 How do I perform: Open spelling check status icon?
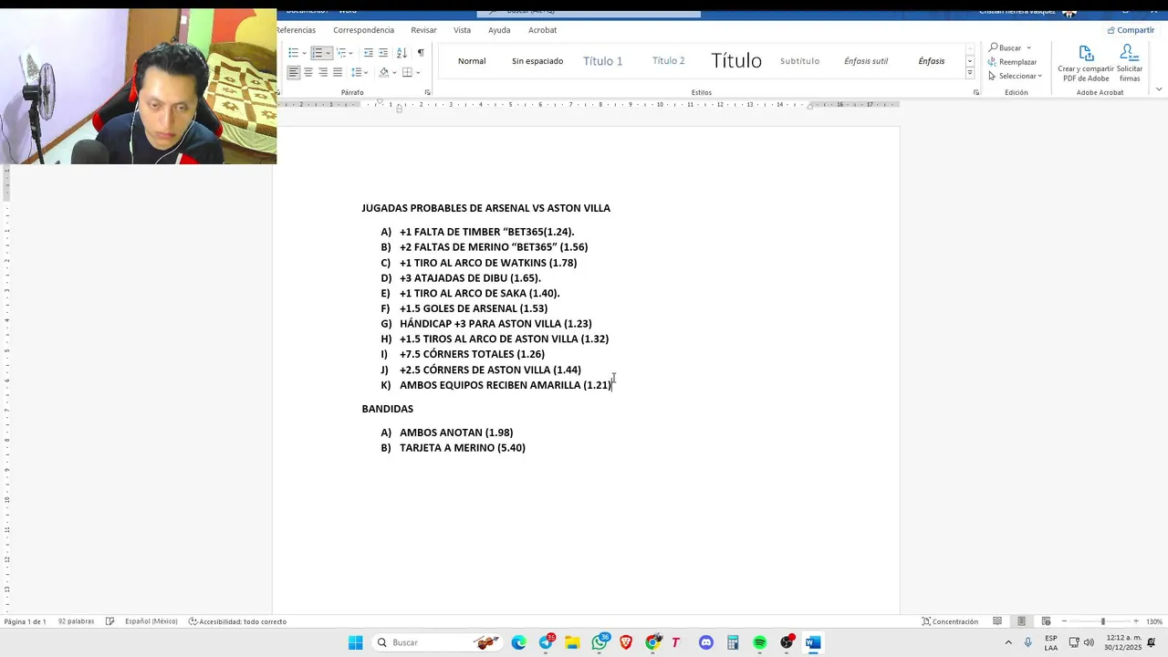pos(109,621)
